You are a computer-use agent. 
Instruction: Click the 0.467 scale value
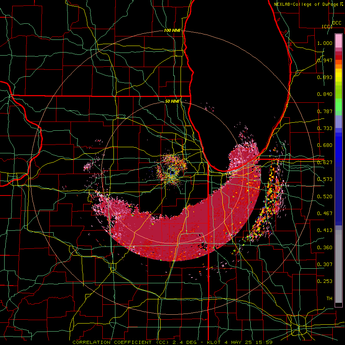325,214
